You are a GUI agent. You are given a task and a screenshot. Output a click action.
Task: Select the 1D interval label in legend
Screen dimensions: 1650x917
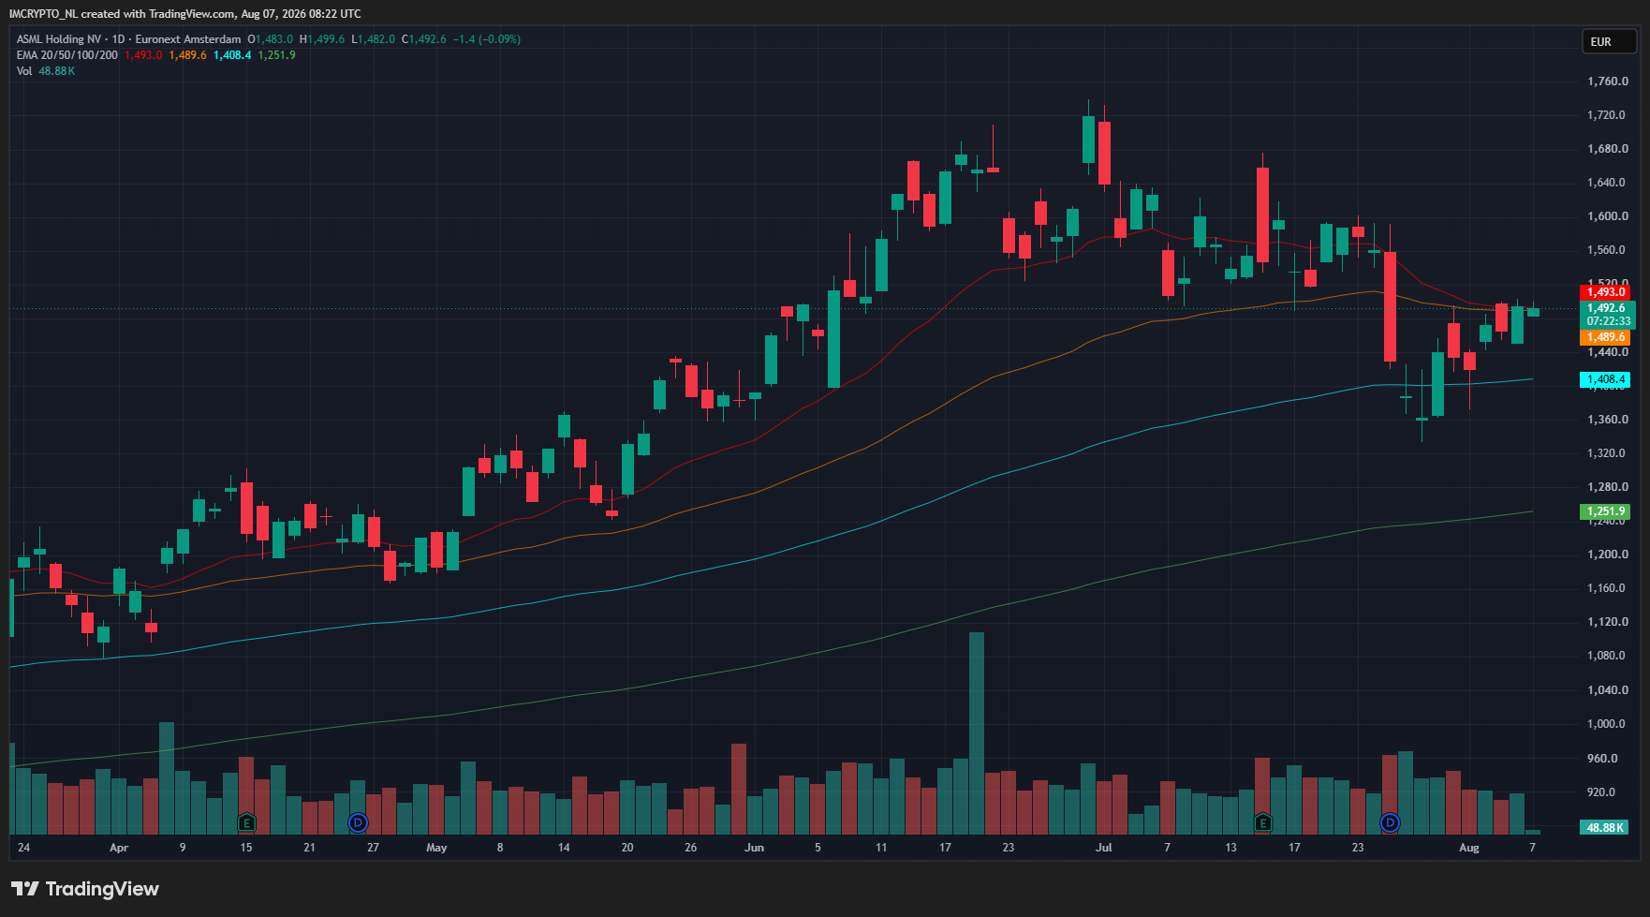coord(118,39)
